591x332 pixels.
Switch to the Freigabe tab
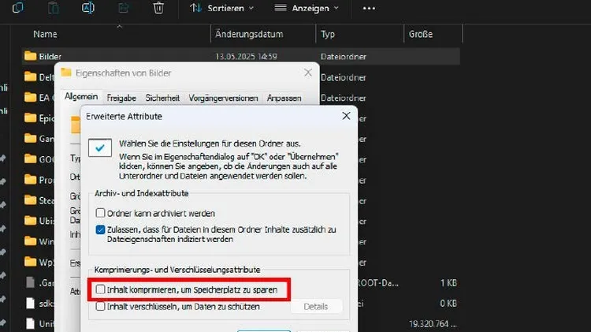[121, 99]
